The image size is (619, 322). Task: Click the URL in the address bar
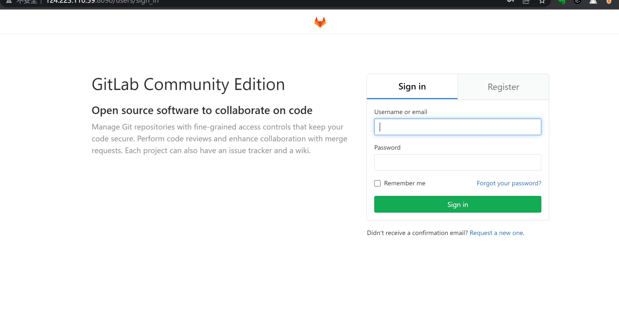pos(102,1)
